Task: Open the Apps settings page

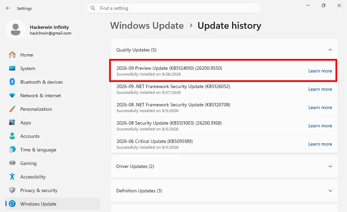Action: (x=53, y=123)
